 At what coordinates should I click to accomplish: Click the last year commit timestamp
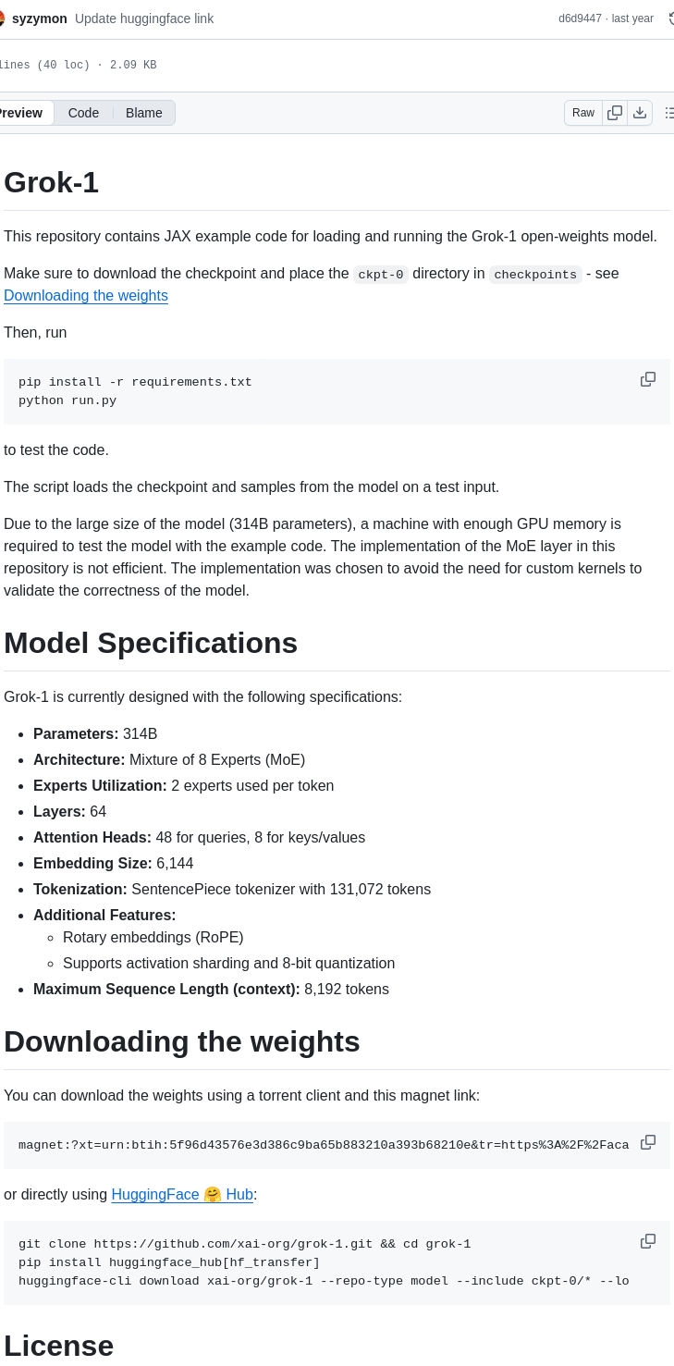click(x=631, y=18)
